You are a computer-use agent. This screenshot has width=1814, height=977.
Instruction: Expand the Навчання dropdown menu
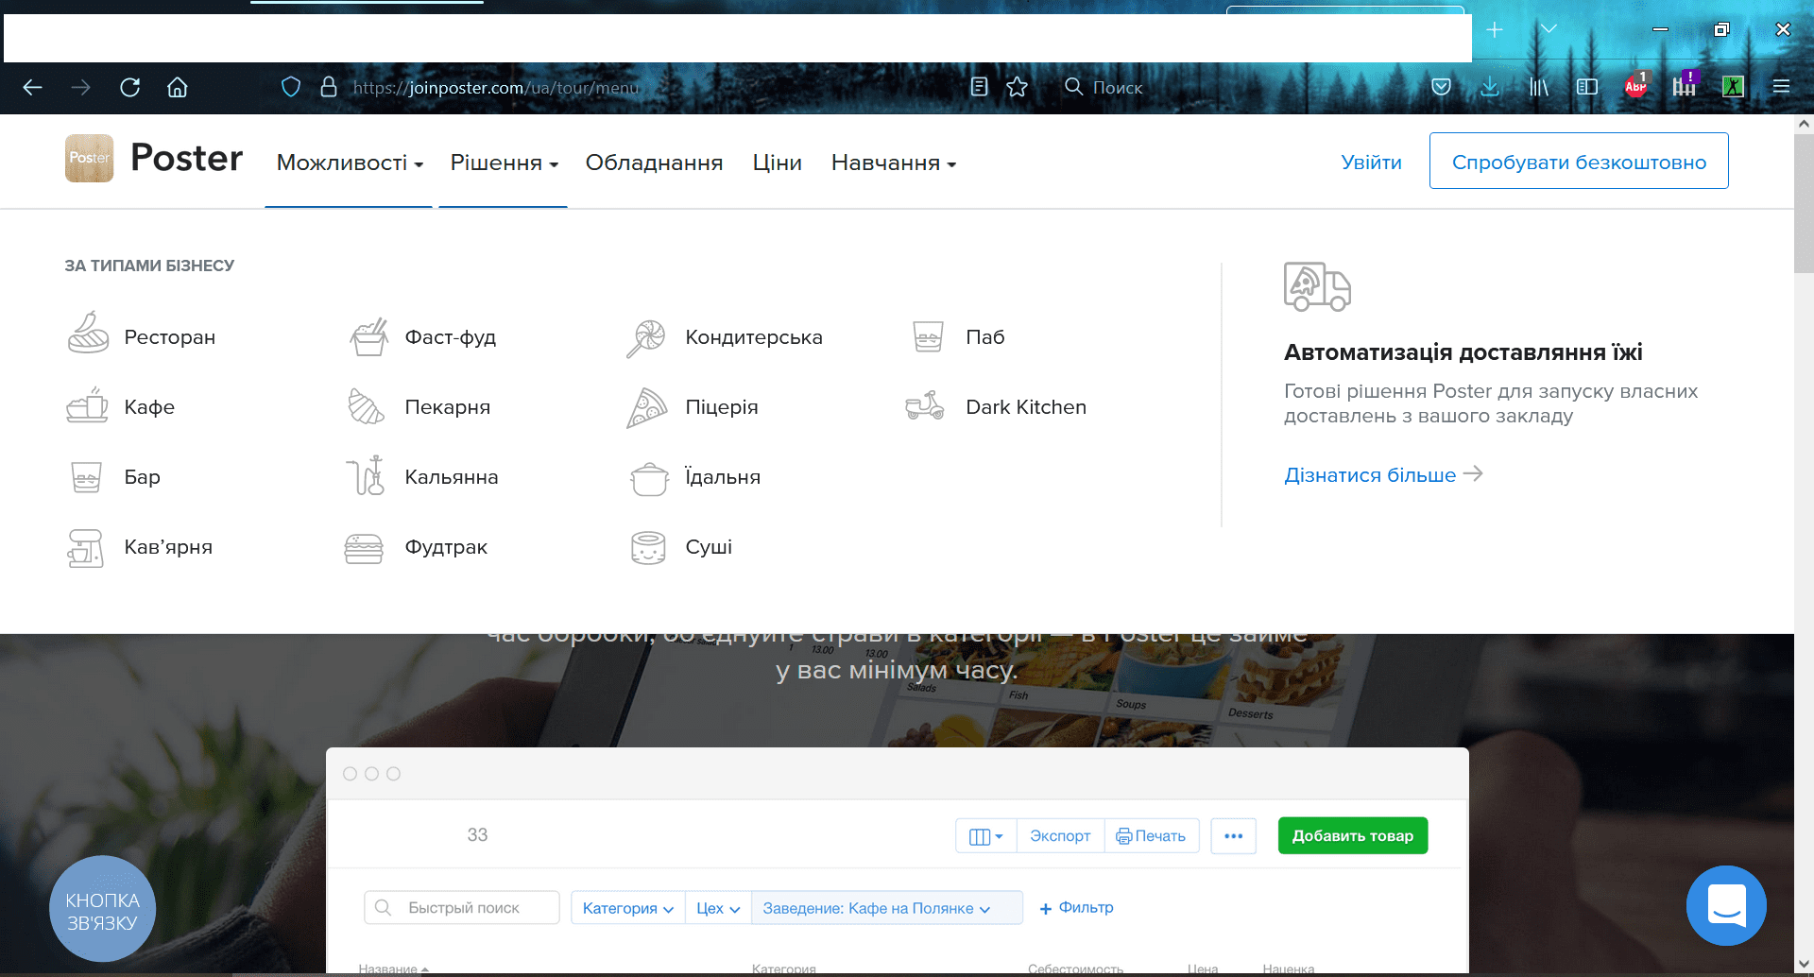pyautogui.click(x=893, y=163)
